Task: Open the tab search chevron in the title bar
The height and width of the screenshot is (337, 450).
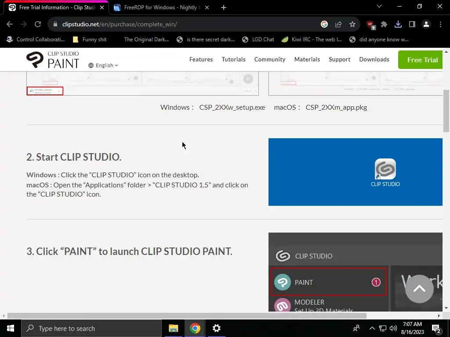Action: [379, 6]
